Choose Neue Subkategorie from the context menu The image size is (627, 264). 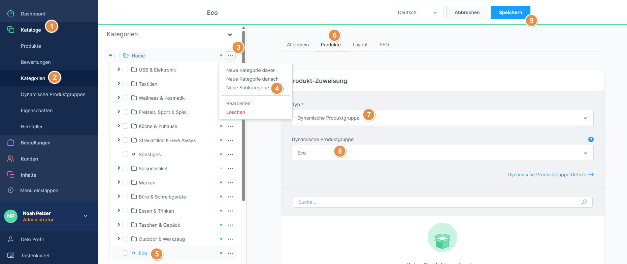247,88
